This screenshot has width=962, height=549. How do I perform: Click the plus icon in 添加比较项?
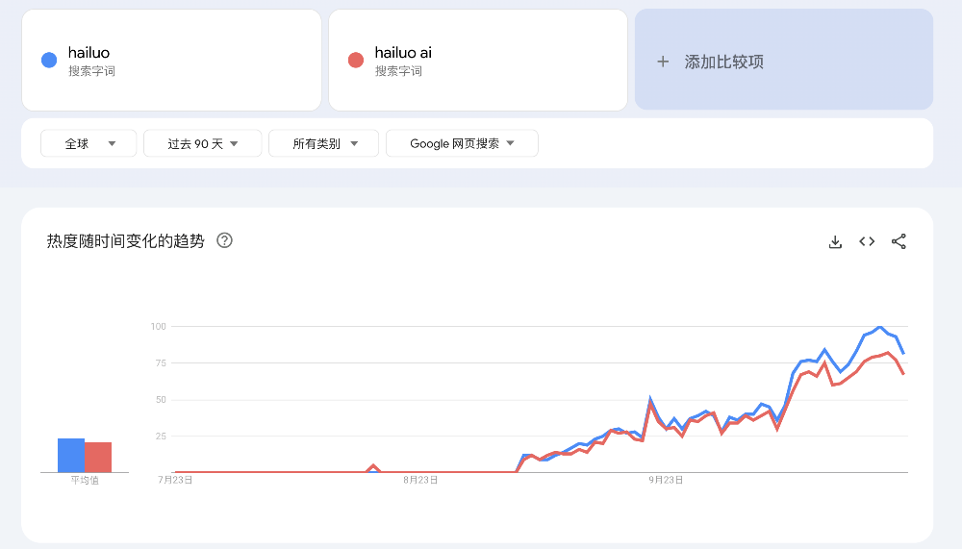(663, 62)
